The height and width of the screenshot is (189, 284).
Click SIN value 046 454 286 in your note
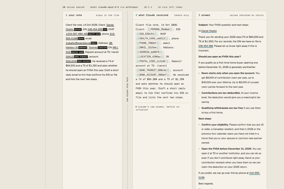point(95,29)
